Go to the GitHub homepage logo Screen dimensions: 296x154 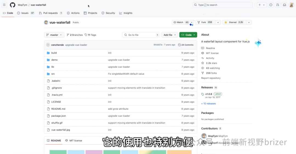coord(12,5)
